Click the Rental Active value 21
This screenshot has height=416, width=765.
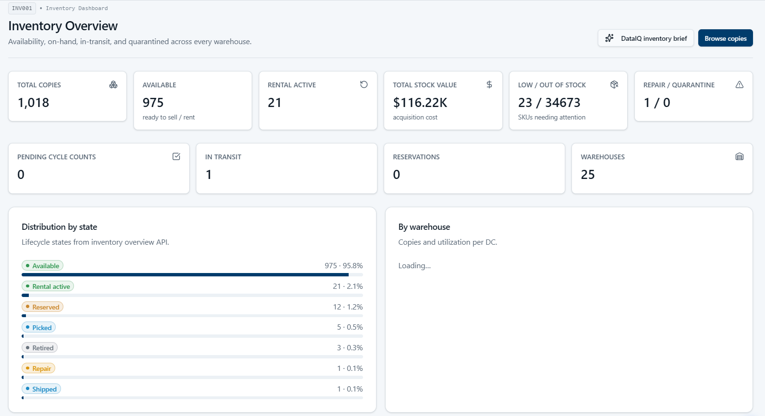(275, 103)
